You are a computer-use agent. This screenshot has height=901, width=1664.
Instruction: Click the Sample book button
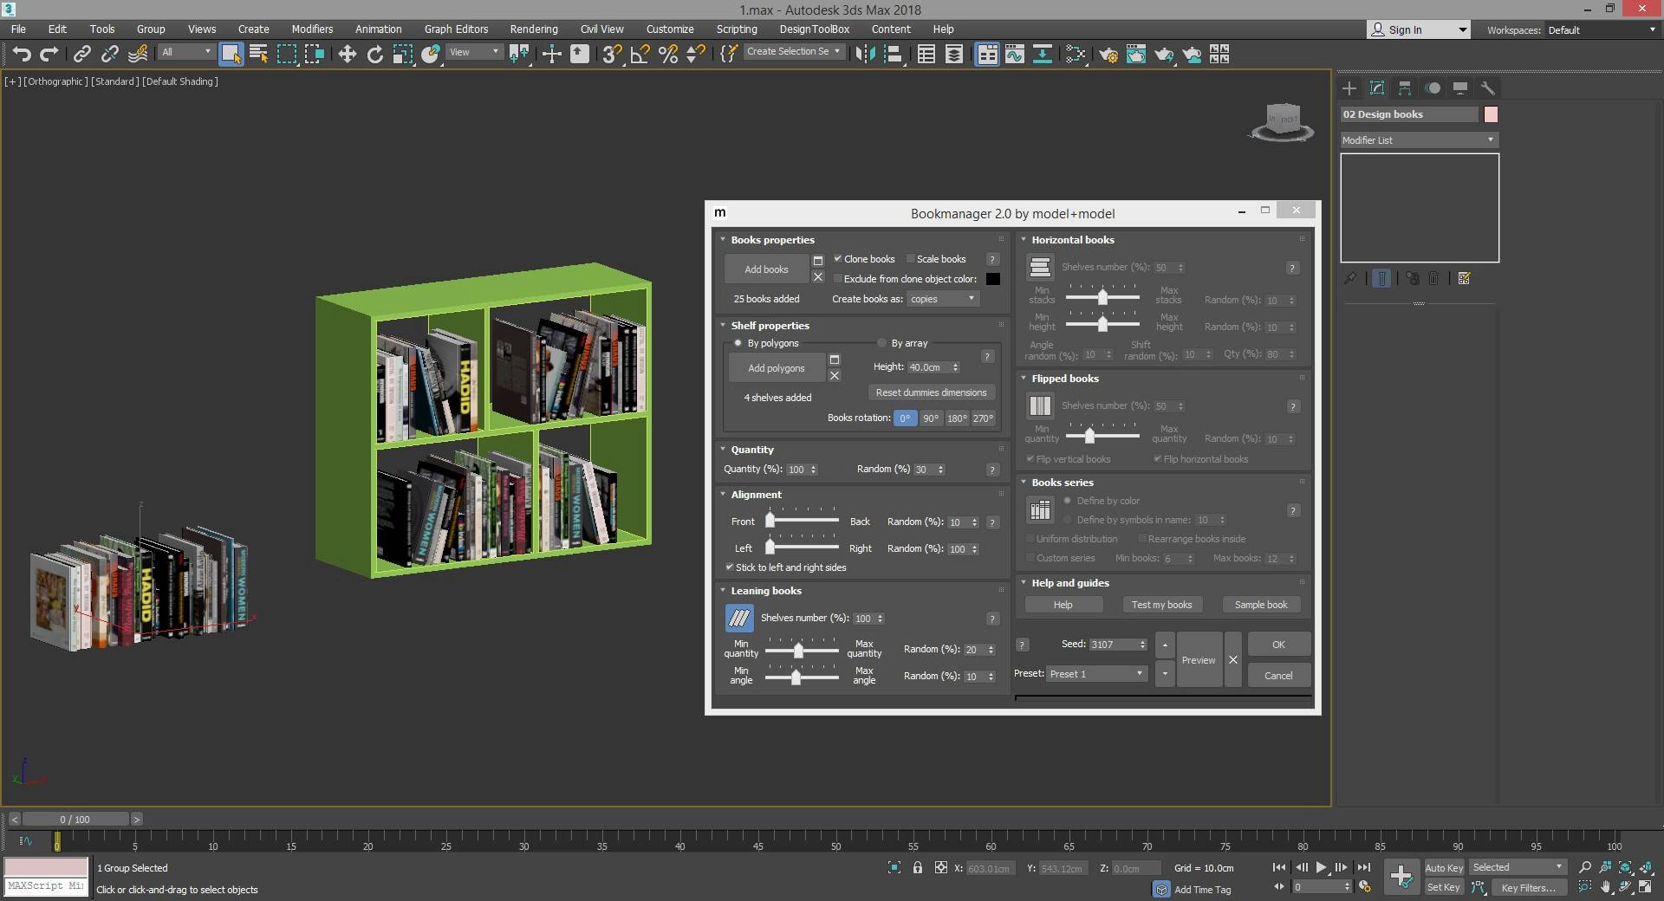pyautogui.click(x=1261, y=605)
